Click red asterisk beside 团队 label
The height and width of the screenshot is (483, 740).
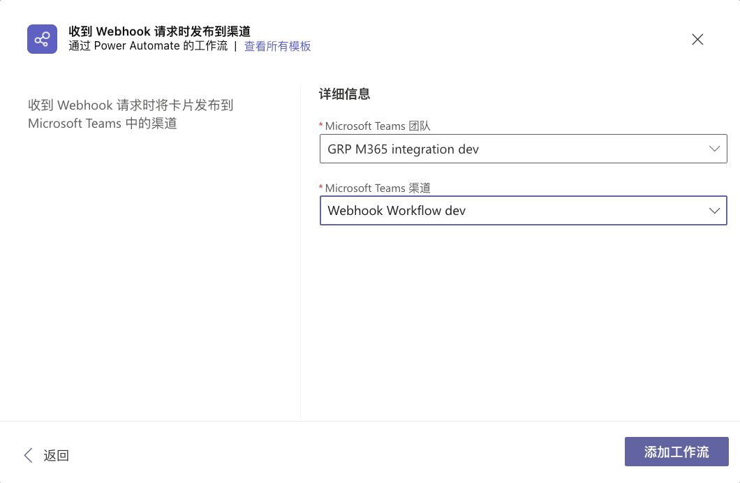pyautogui.click(x=321, y=125)
